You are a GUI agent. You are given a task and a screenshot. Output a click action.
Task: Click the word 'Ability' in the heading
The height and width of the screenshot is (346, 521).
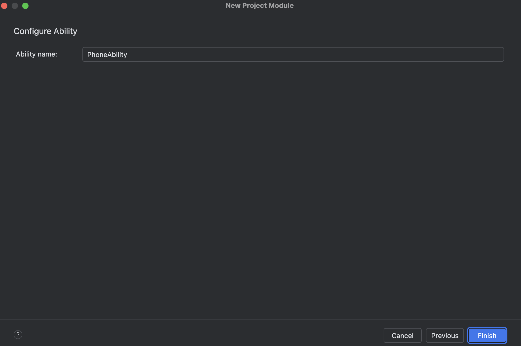[65, 31]
